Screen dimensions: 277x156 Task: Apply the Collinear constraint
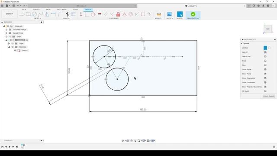tap(137, 14)
